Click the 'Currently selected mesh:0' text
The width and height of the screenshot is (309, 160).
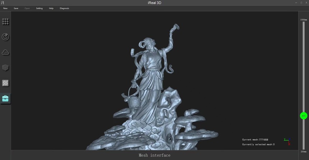click(x=258, y=144)
